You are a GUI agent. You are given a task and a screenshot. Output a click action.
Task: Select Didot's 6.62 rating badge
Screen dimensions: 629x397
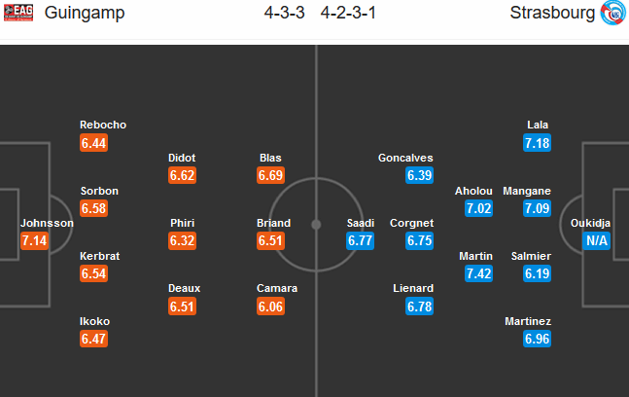(x=182, y=176)
